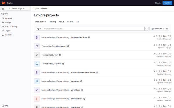The width and height of the screenshot is (174, 108).
Task: Click the star count for Vermittlung
Action: tap(155, 89)
